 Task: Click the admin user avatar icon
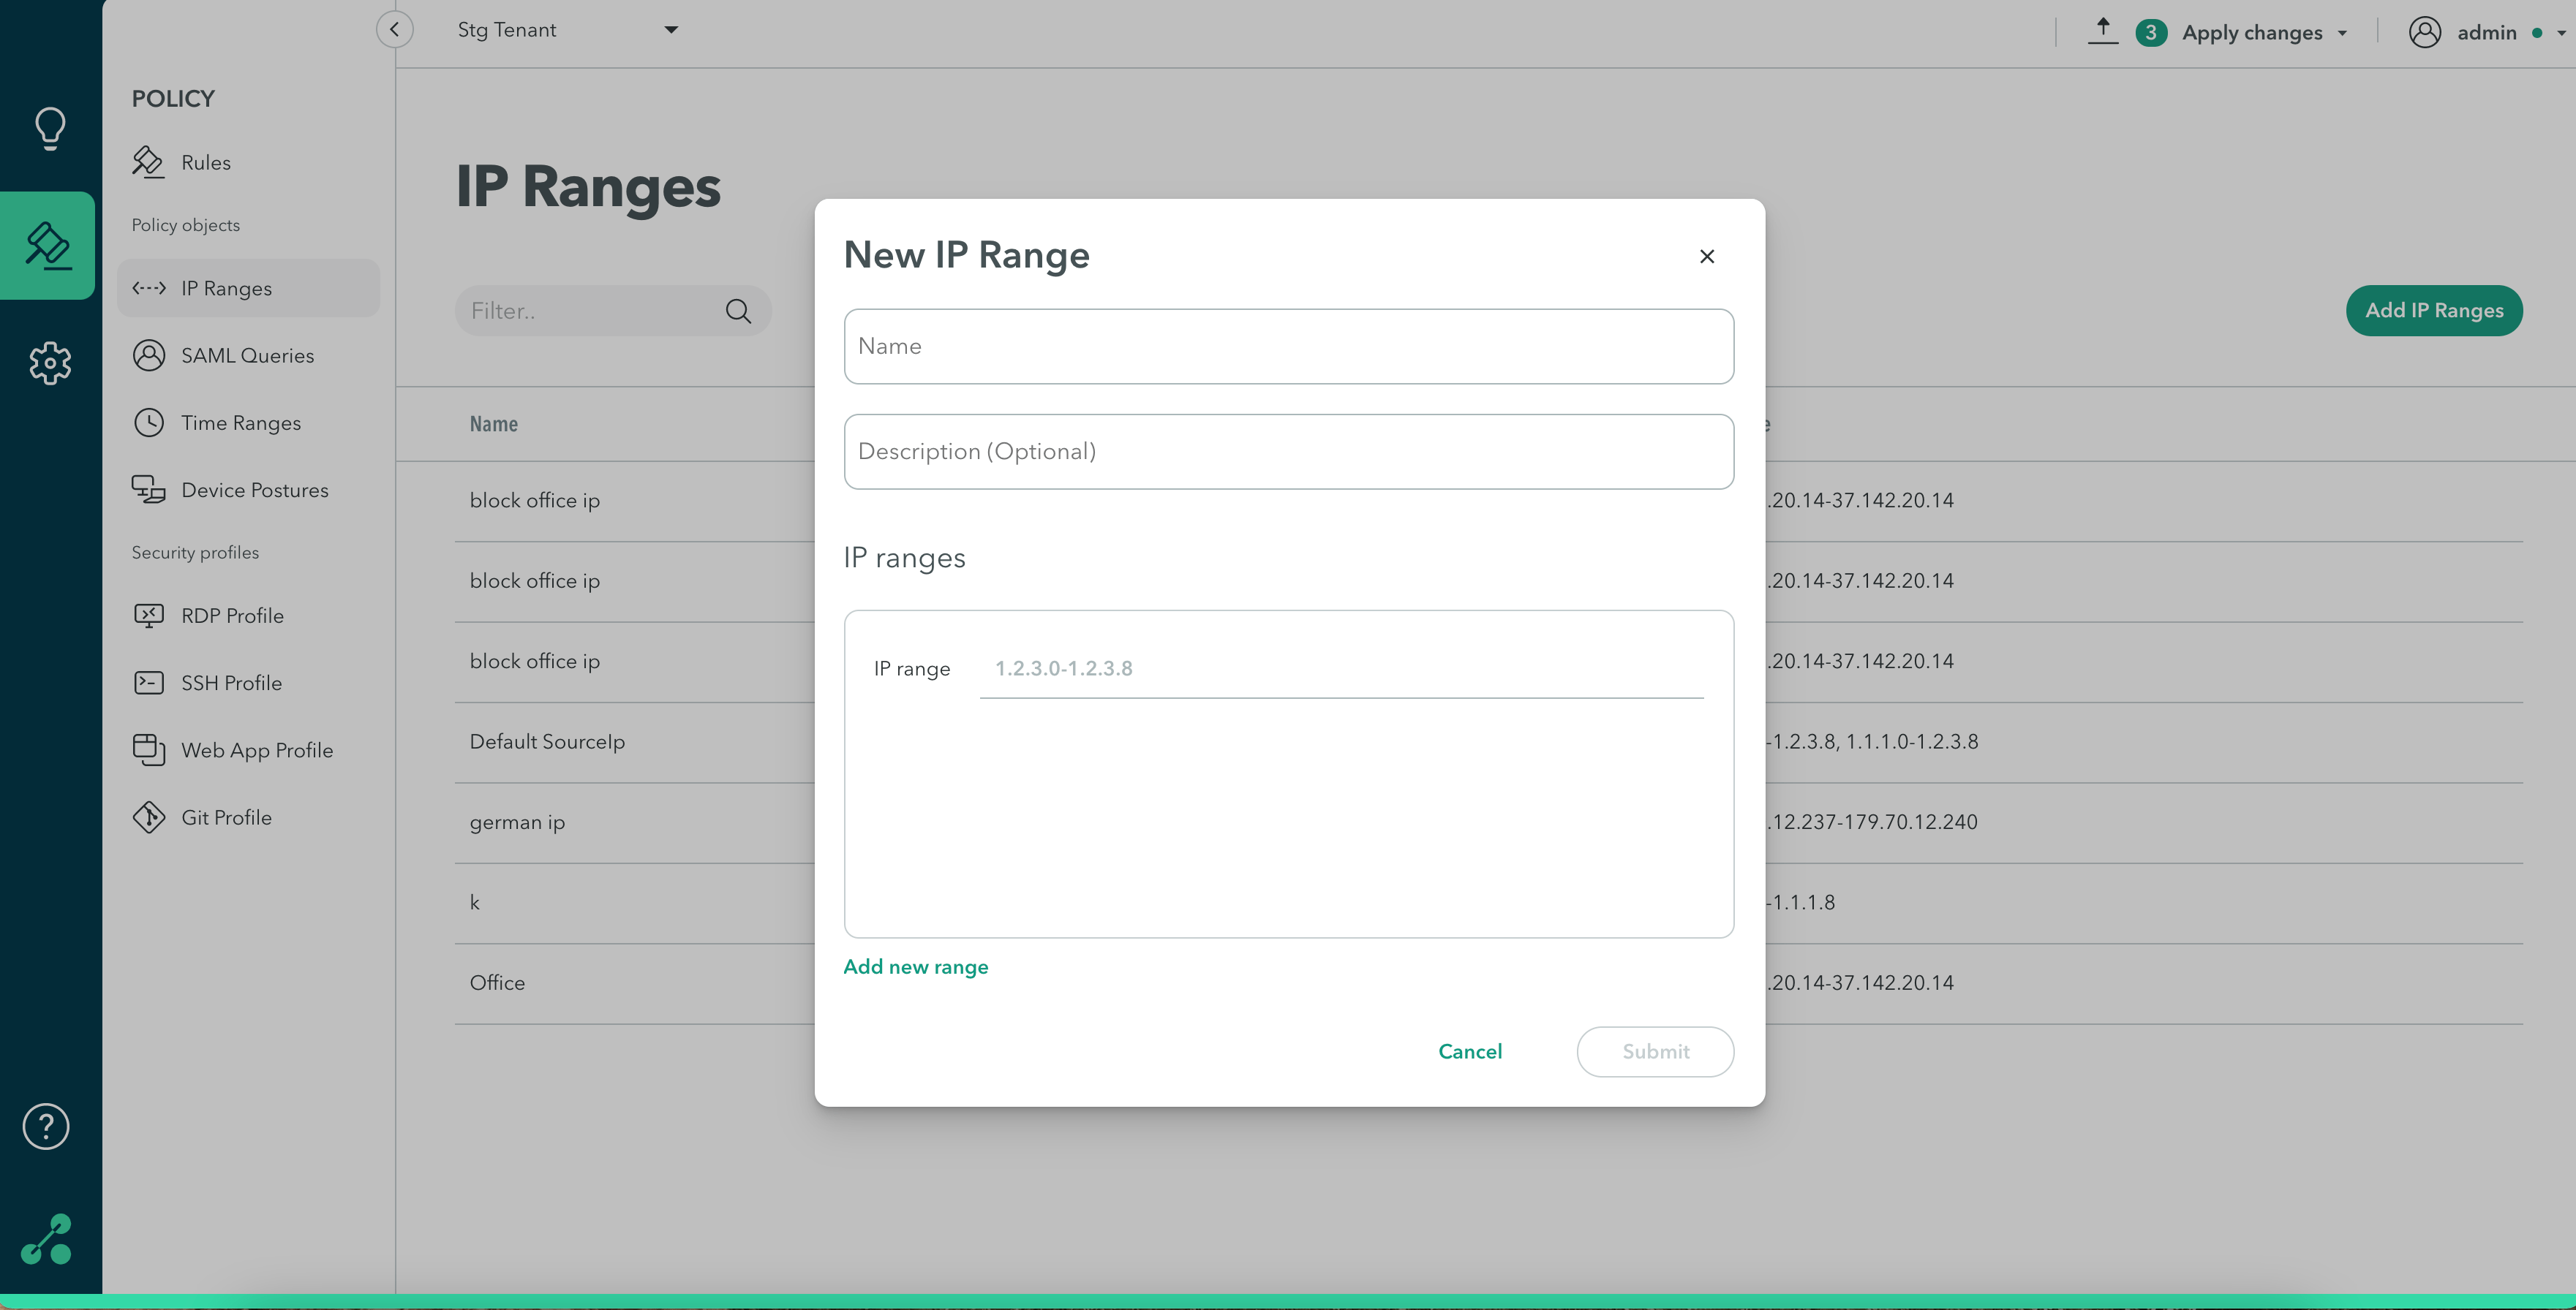(x=2424, y=32)
